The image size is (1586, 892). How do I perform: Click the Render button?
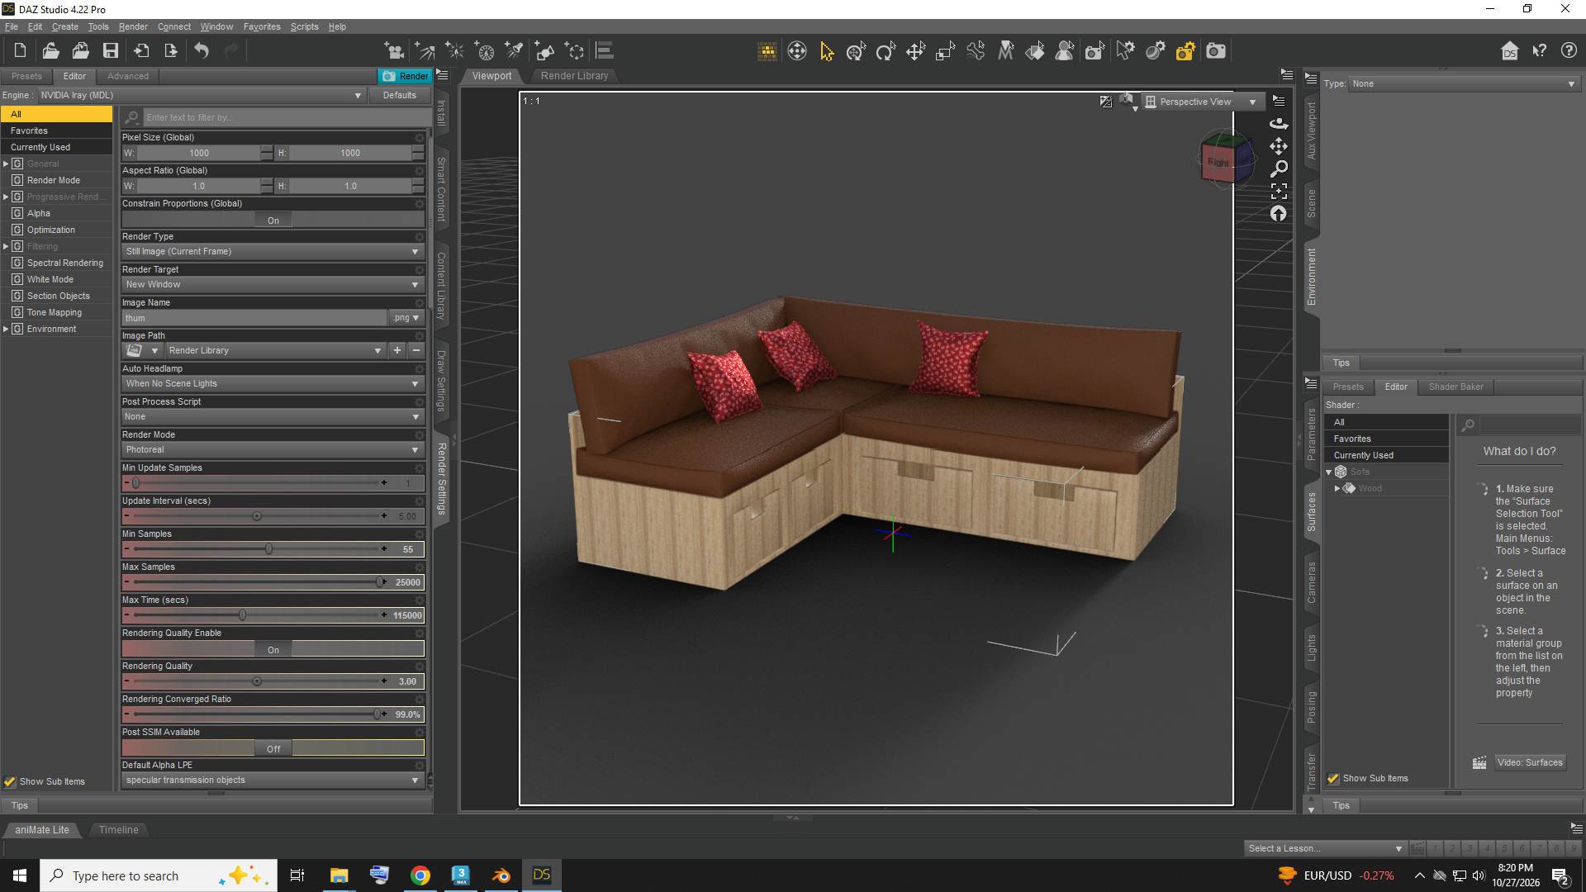pyautogui.click(x=405, y=76)
